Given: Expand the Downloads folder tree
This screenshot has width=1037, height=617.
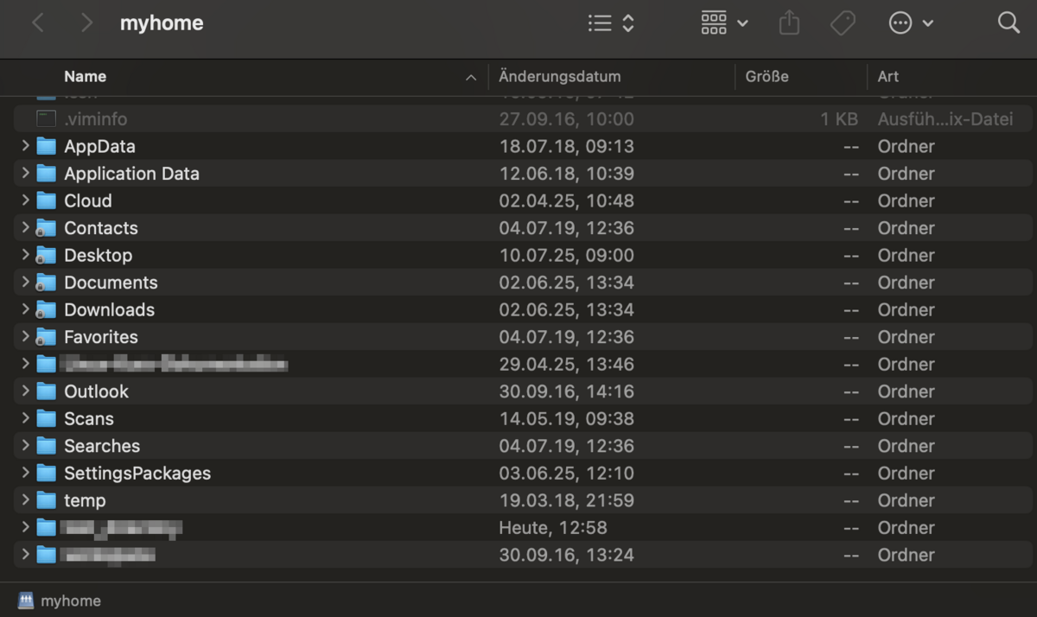Looking at the screenshot, I should tap(25, 309).
